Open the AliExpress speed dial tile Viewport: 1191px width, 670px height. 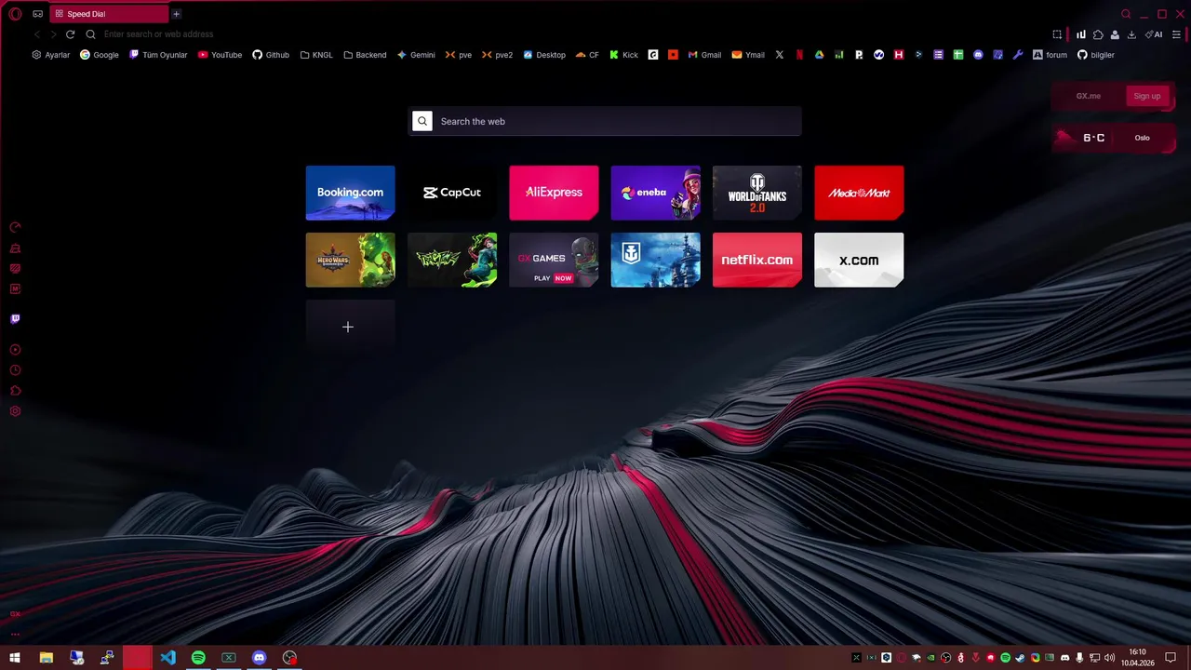pyautogui.click(x=554, y=193)
